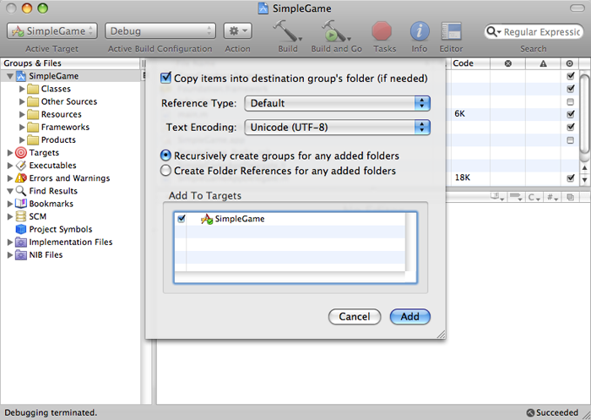The height and width of the screenshot is (420, 591).
Task: Select Recursively create groups radio button
Action: coord(165,155)
